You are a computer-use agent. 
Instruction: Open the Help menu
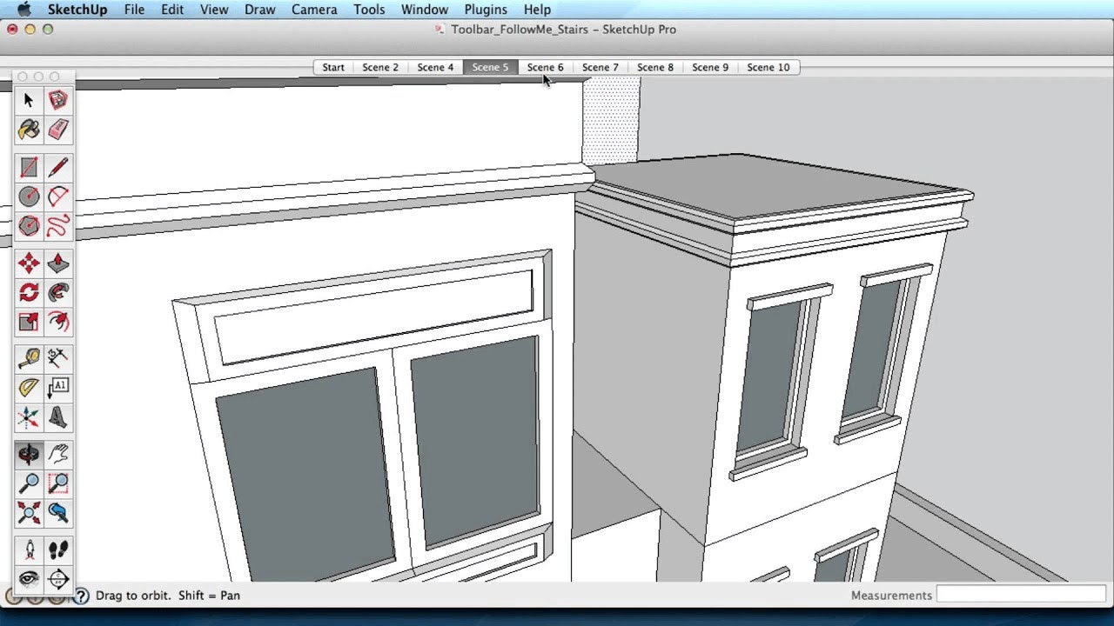point(537,10)
